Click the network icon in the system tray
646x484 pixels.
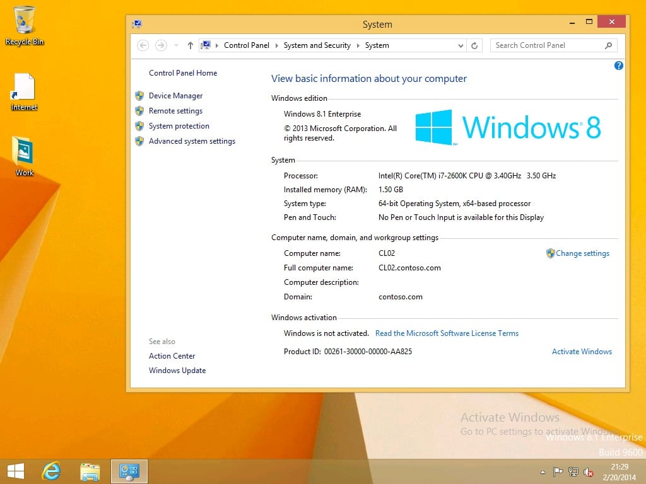pos(573,471)
